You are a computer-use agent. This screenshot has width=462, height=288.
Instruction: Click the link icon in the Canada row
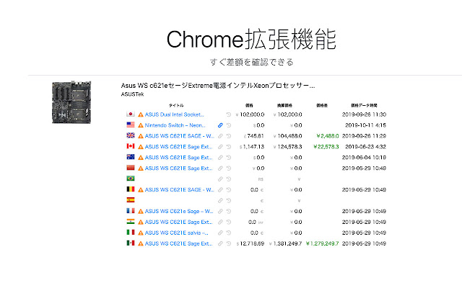tap(220, 147)
